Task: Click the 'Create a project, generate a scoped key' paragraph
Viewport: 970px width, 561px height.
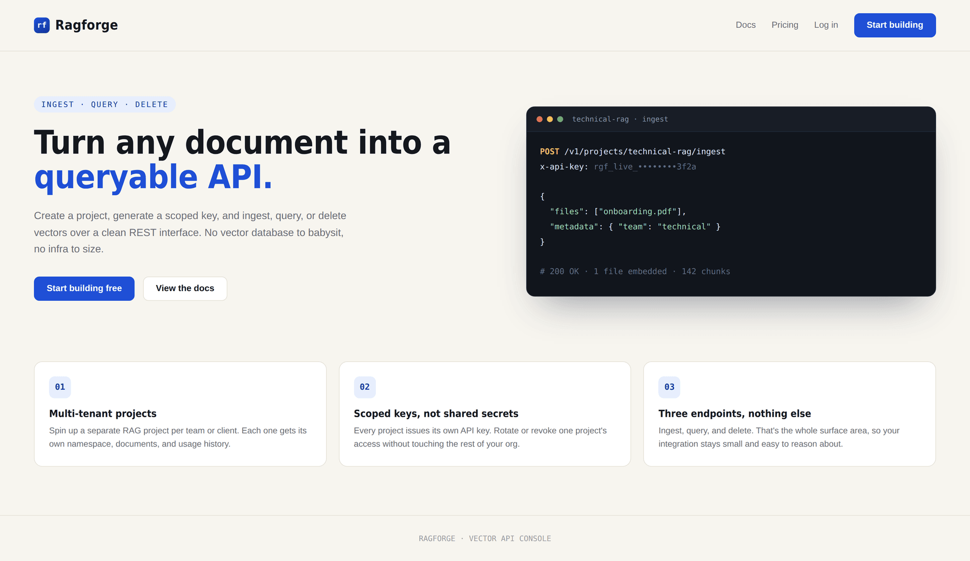Action: point(190,233)
